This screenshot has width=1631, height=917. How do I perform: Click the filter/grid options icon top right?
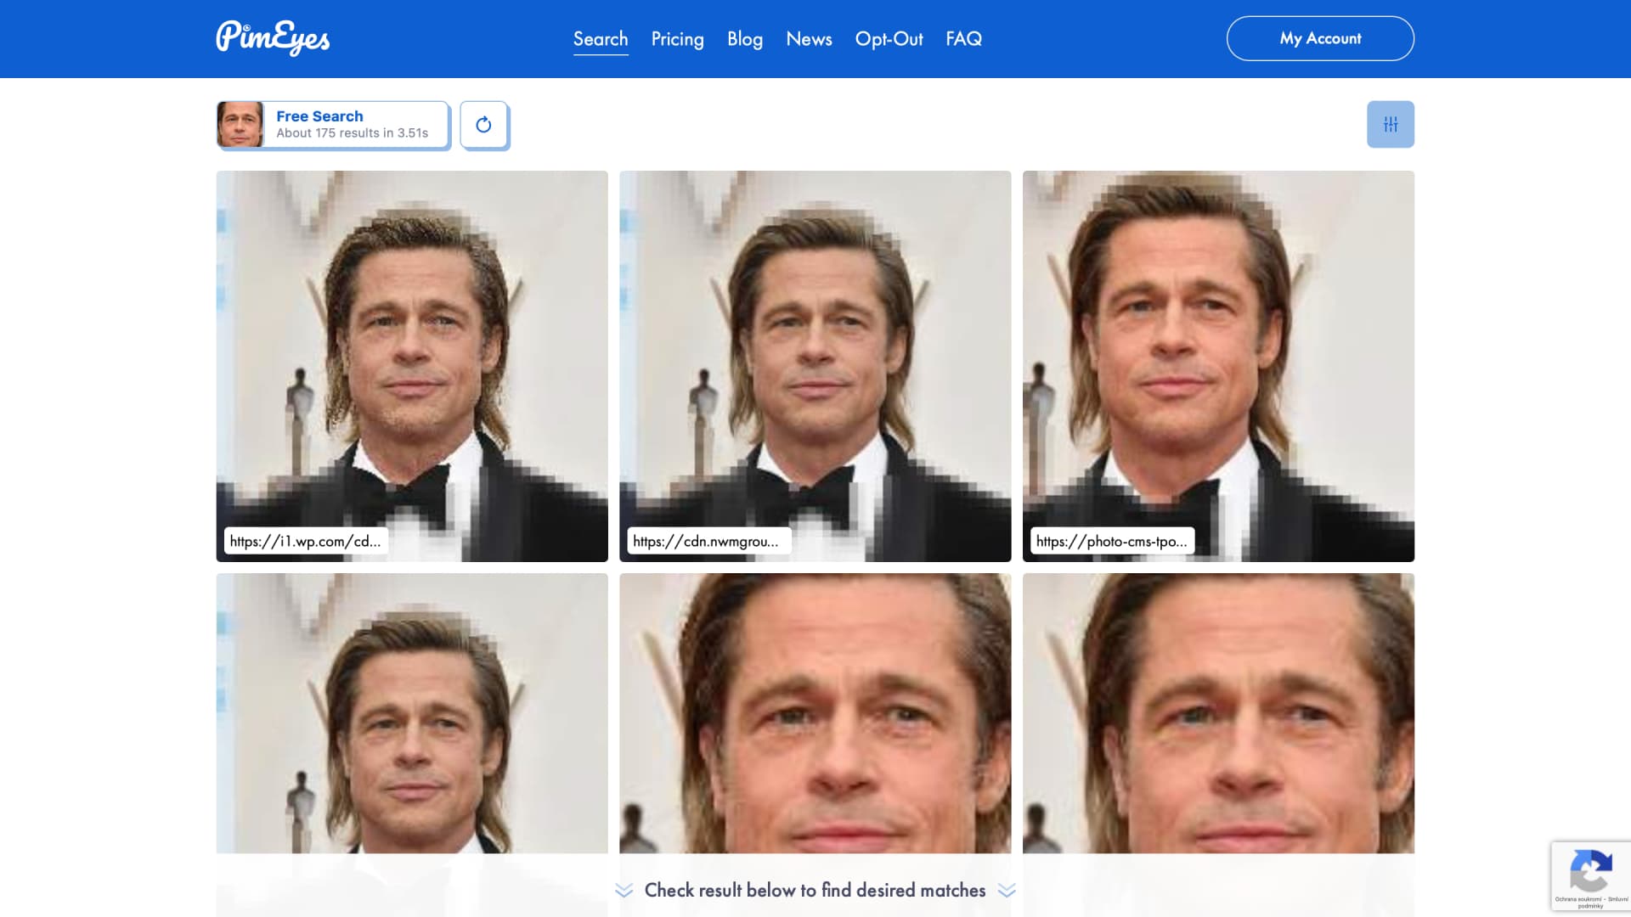point(1390,124)
